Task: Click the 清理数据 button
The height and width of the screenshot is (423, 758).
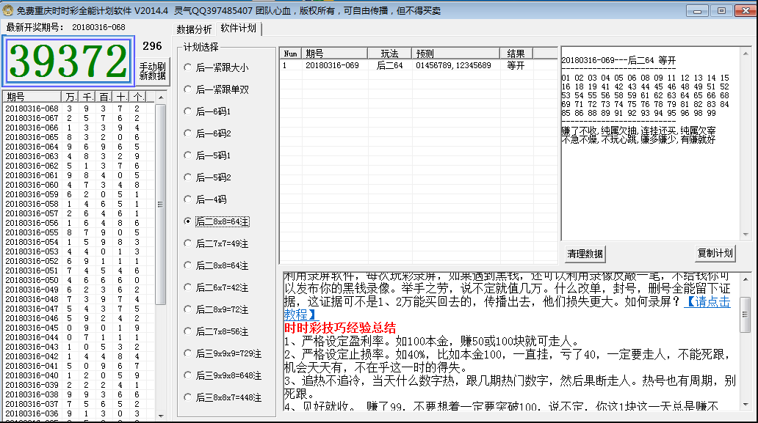Action: (x=585, y=254)
